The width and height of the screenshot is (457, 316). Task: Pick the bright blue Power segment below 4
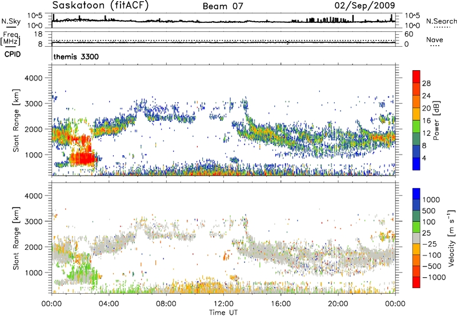tap(416, 164)
